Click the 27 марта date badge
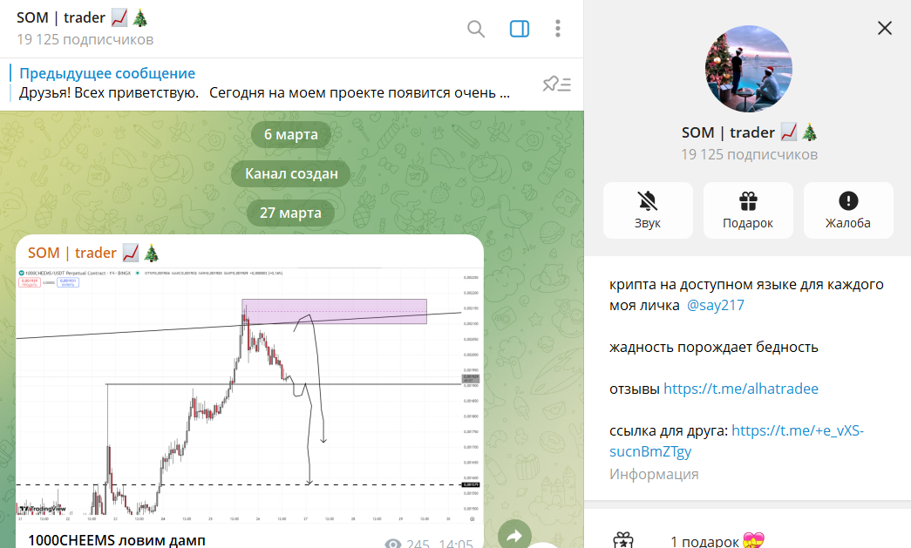The image size is (911, 548). [x=290, y=213]
